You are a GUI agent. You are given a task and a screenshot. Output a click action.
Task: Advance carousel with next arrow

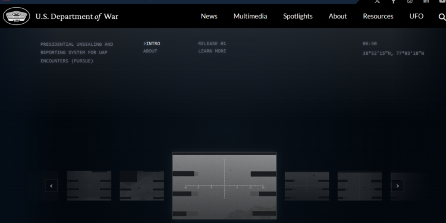(x=397, y=186)
